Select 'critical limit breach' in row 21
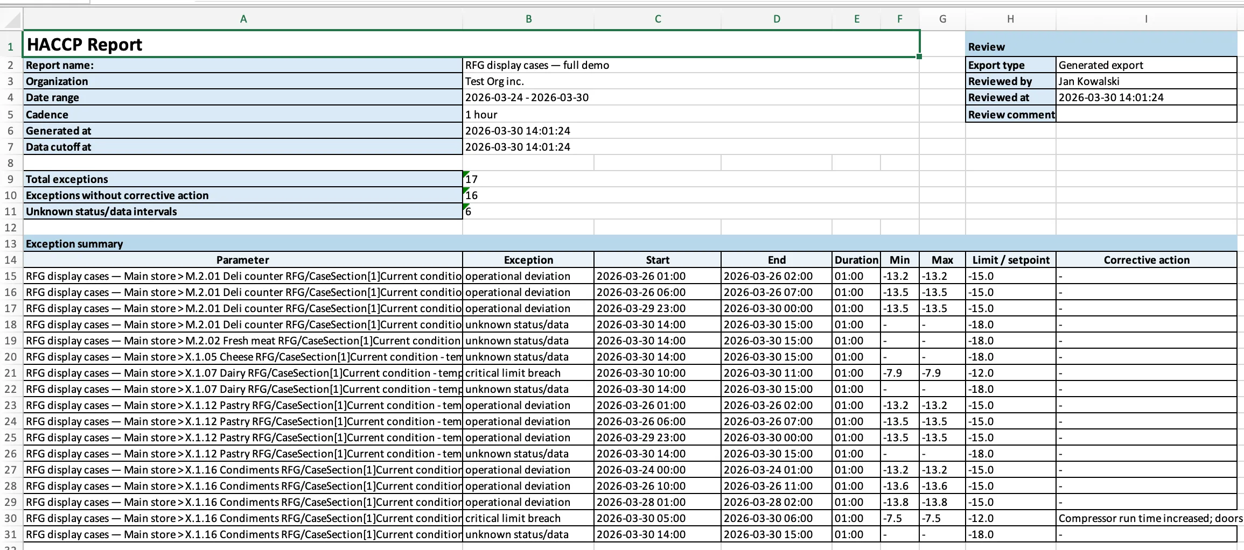 528,373
